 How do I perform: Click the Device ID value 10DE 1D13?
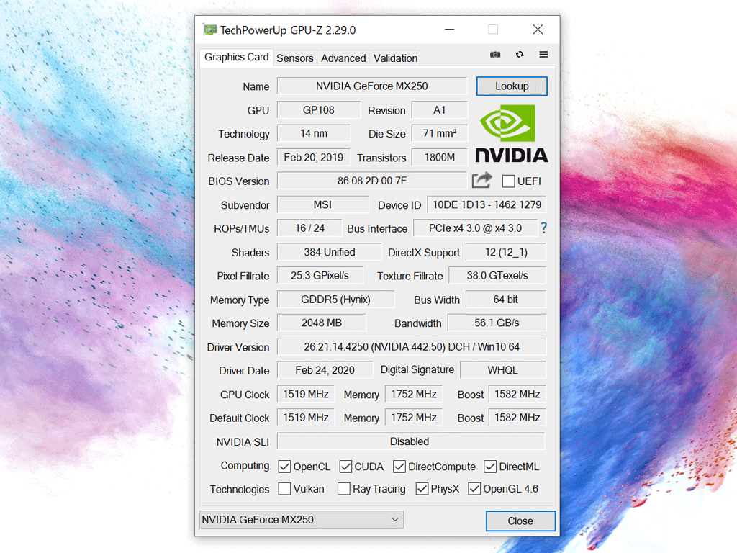[x=487, y=205]
